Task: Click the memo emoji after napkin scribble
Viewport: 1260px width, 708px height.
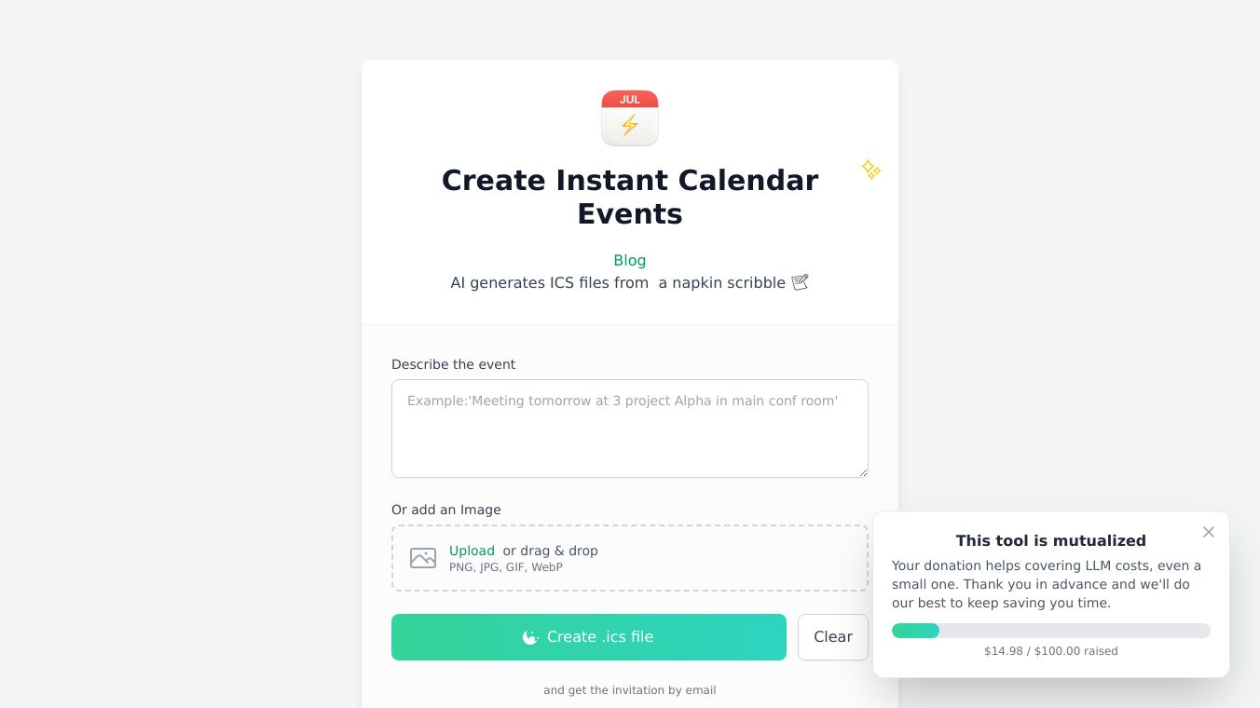Action: (800, 282)
